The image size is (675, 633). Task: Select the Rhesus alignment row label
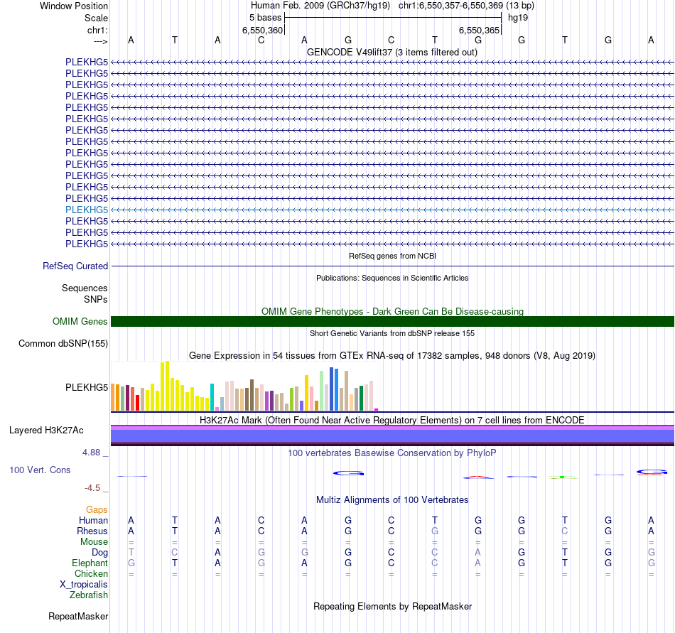(x=92, y=531)
